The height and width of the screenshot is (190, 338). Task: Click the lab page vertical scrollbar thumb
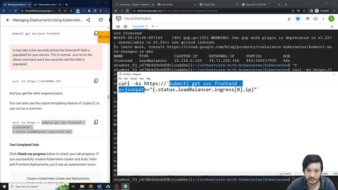coord(108,97)
